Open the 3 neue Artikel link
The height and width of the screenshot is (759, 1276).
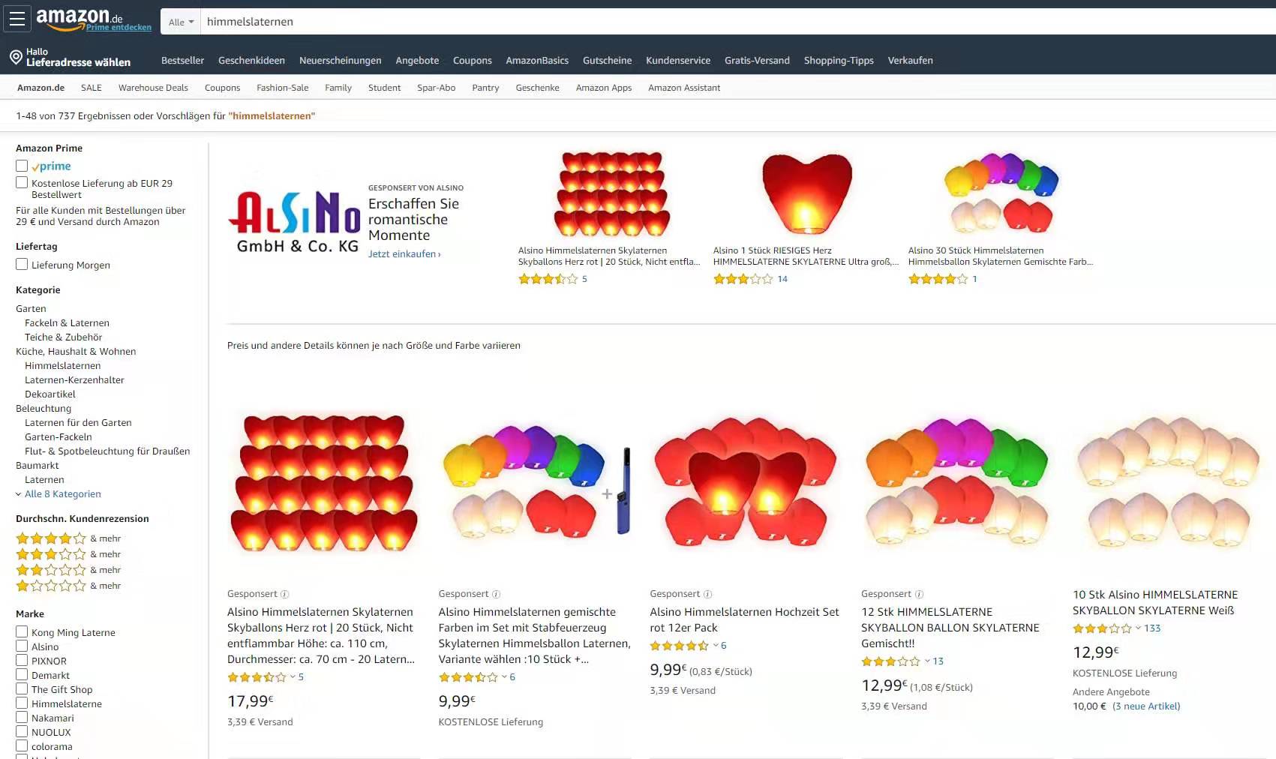click(x=1146, y=706)
